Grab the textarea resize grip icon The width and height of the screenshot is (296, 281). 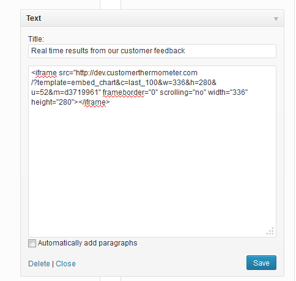pyautogui.click(x=270, y=231)
